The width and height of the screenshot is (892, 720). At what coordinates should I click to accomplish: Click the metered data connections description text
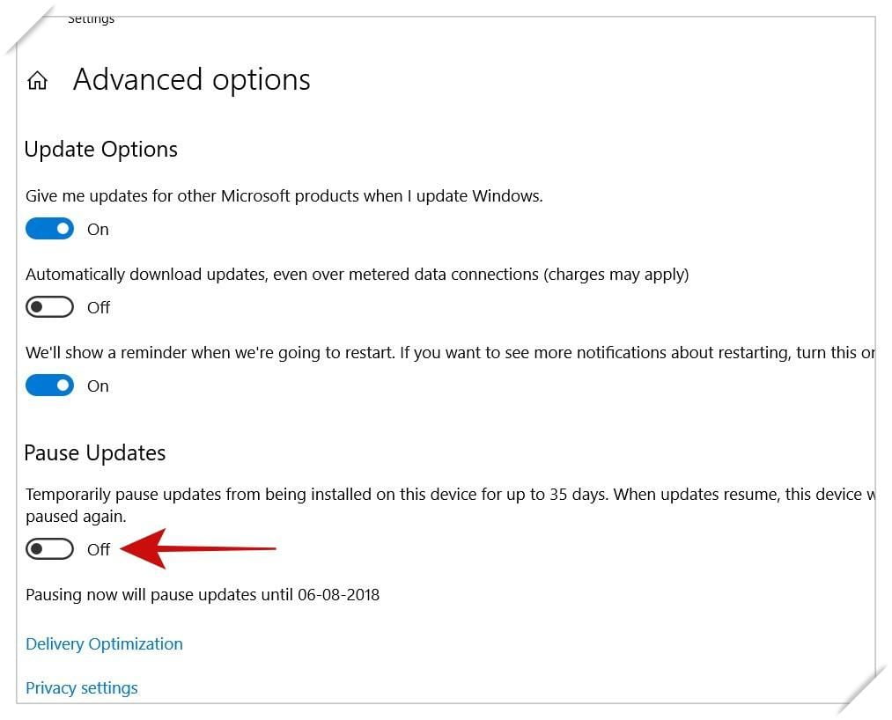(358, 275)
